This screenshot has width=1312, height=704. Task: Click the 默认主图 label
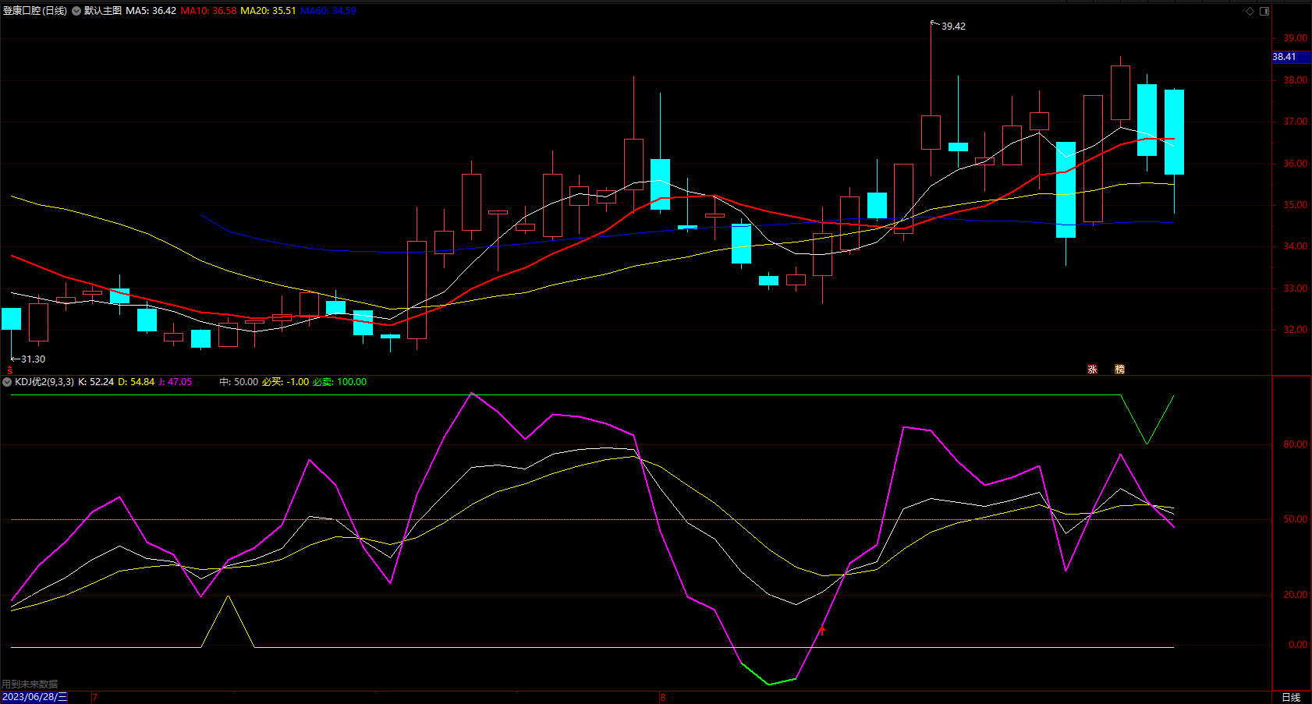point(103,11)
